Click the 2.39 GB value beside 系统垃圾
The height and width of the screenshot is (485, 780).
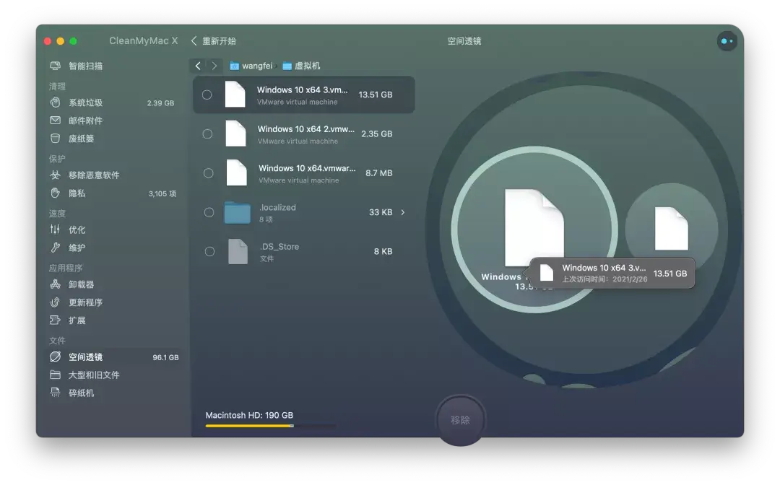pyautogui.click(x=160, y=103)
